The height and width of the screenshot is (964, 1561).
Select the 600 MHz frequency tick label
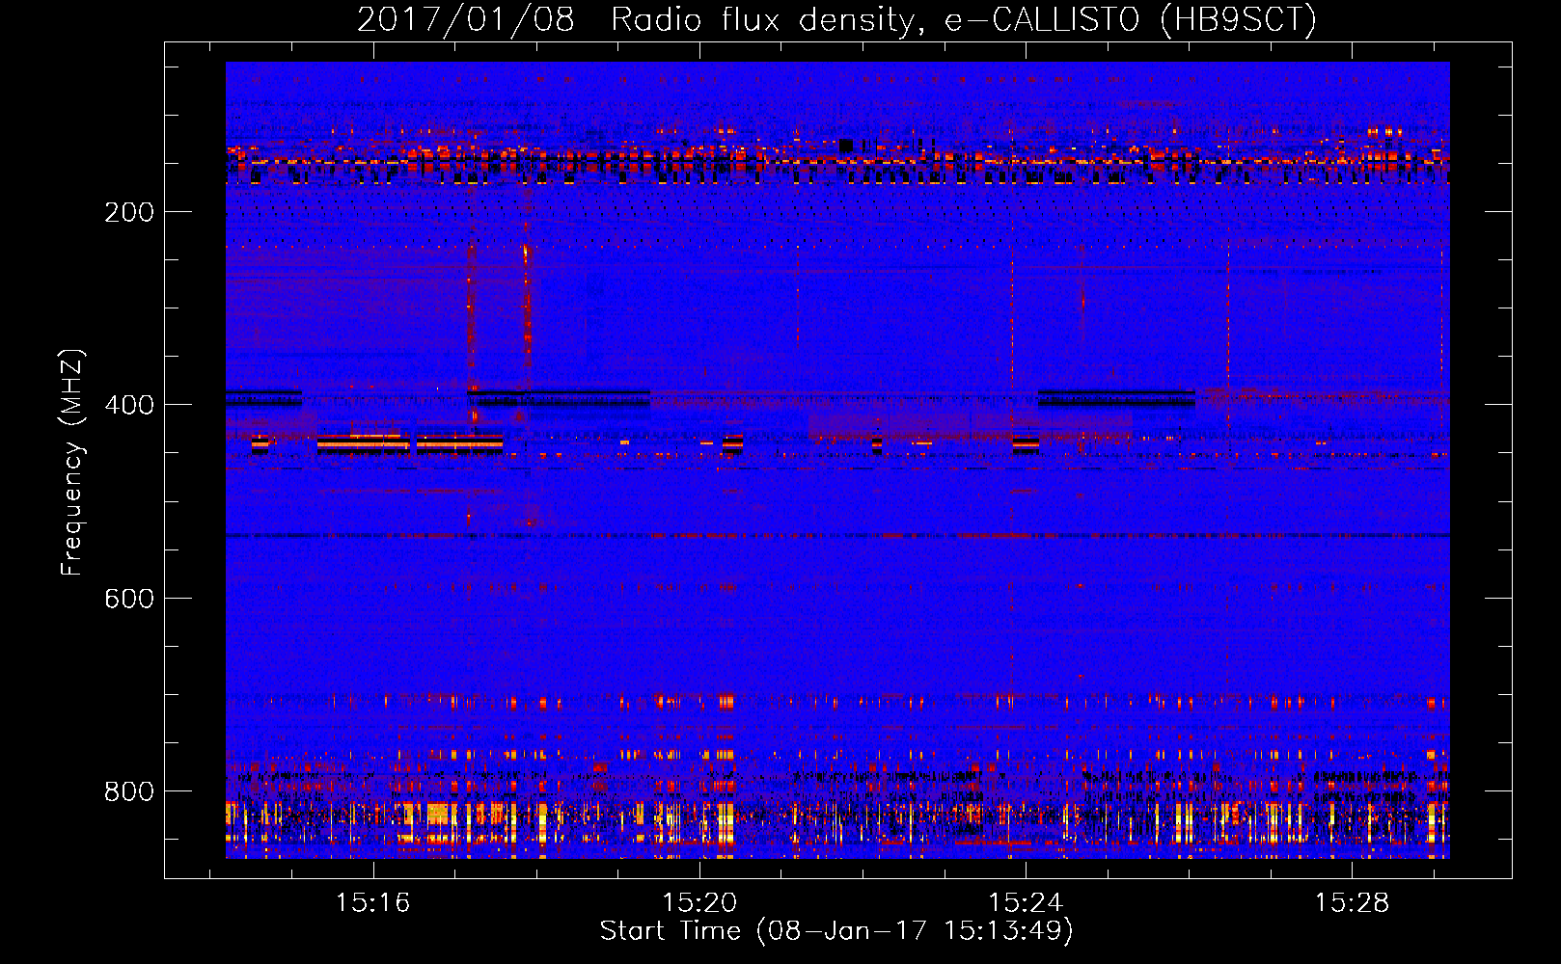129,599
